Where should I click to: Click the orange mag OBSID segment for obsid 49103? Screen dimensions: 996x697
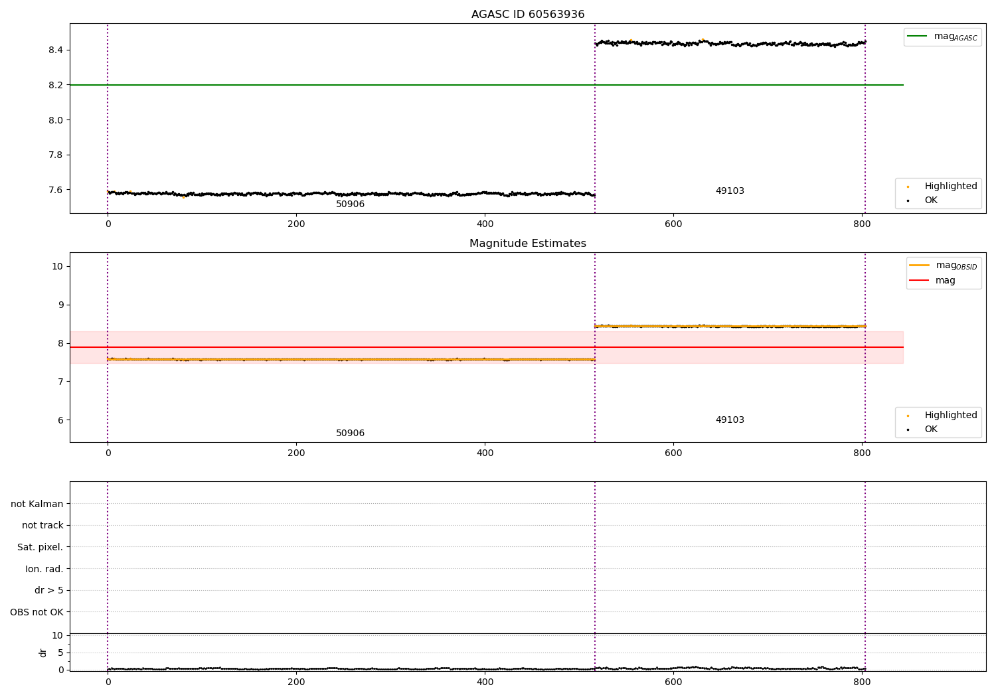point(730,326)
